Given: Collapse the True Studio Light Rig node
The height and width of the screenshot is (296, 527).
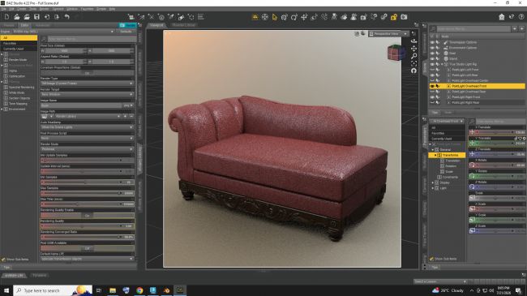Looking at the screenshot, I should [442, 64].
